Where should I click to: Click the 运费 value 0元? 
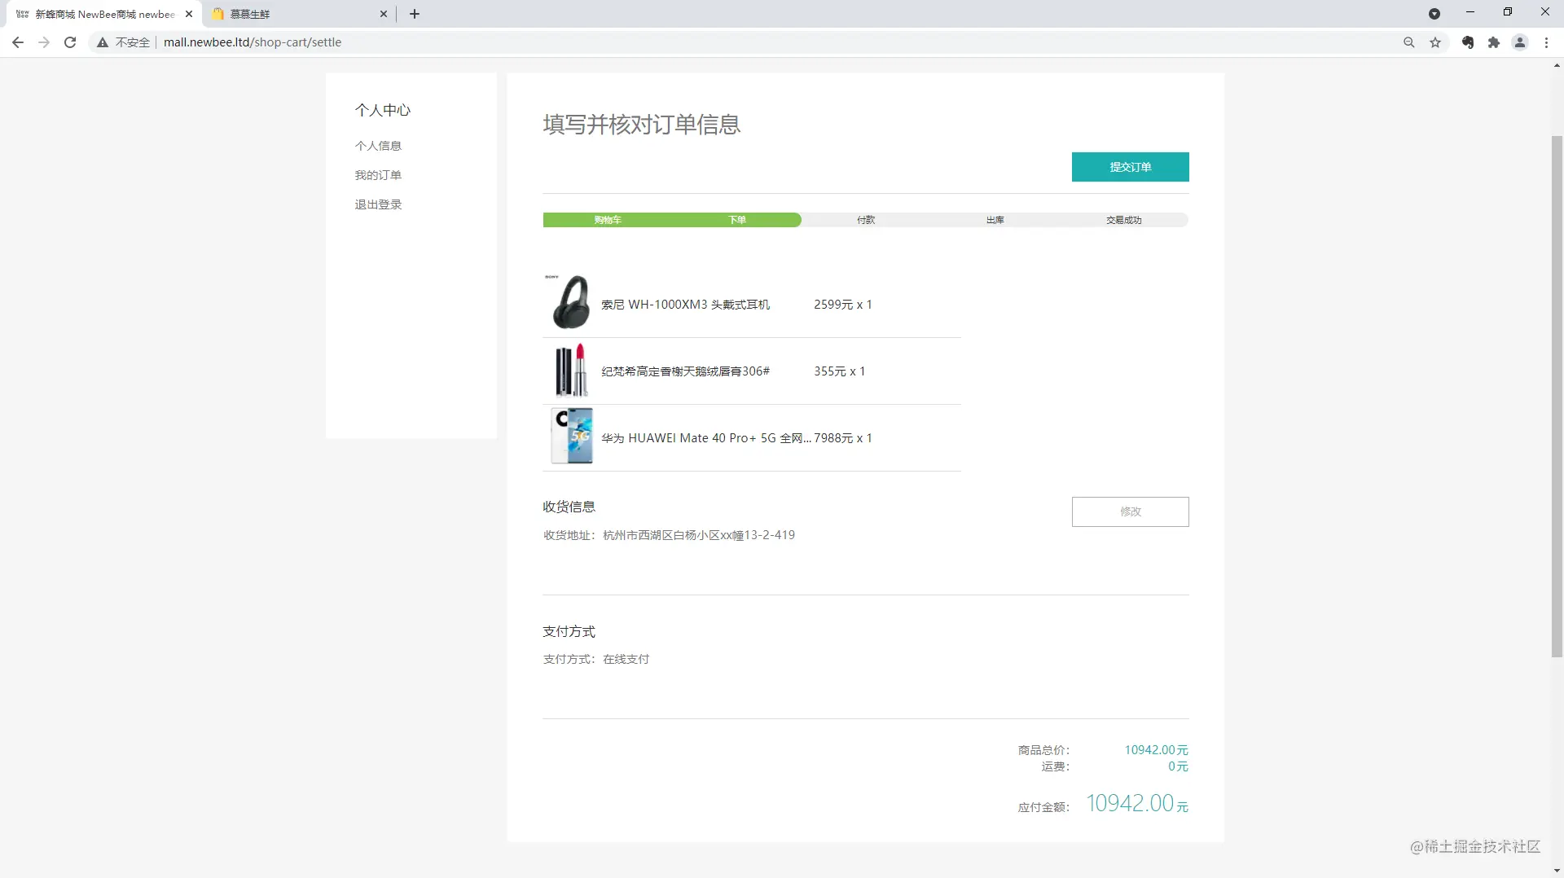coord(1179,766)
